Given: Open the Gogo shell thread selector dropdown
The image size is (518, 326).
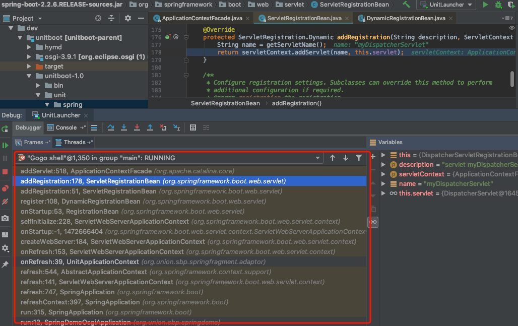Looking at the screenshot, I should tap(317, 158).
